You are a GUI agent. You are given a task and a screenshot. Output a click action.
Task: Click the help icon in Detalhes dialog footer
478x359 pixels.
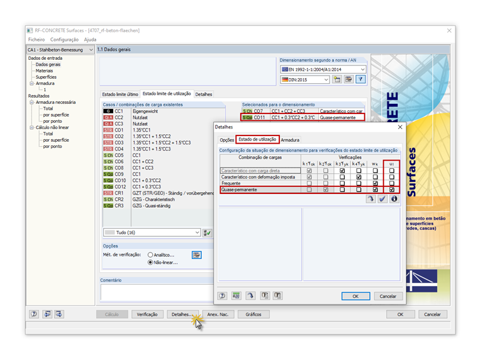[222, 295]
